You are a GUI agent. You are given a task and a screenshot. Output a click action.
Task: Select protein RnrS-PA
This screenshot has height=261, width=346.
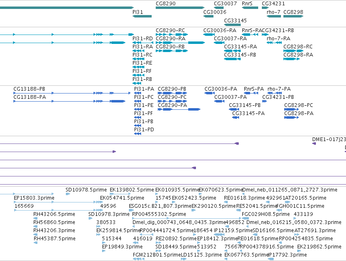click(254, 89)
